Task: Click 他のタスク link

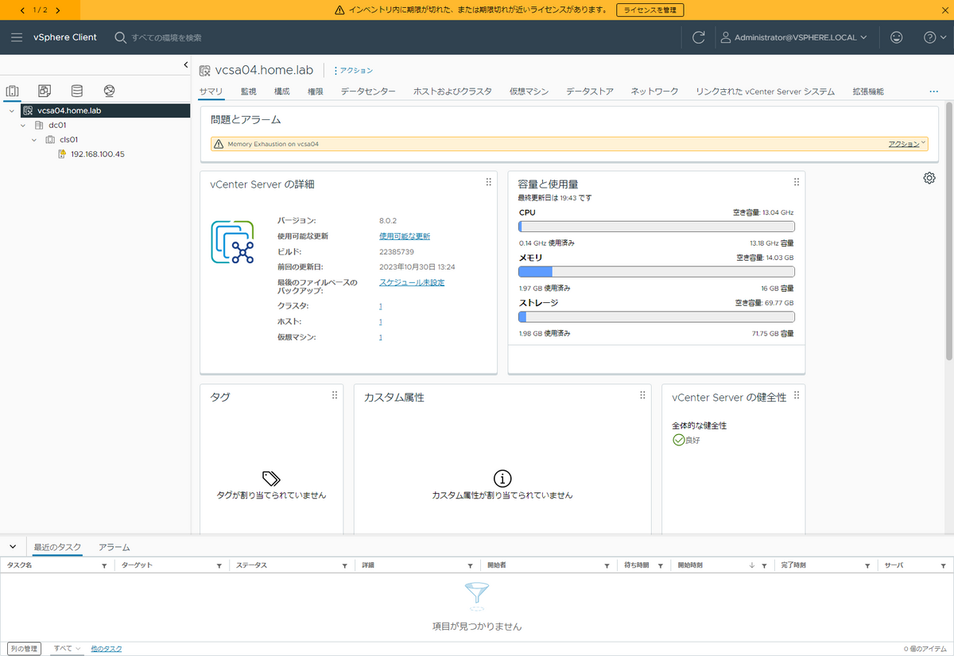Action: tap(106, 649)
